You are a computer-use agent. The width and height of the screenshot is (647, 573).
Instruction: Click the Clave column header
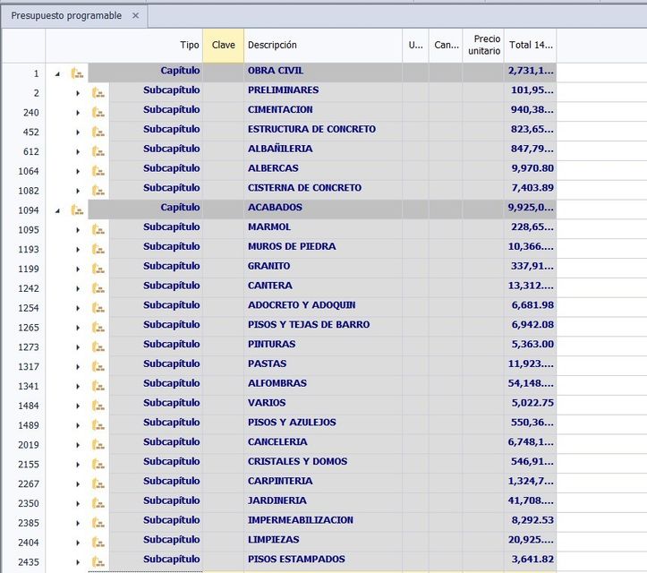pos(224,45)
